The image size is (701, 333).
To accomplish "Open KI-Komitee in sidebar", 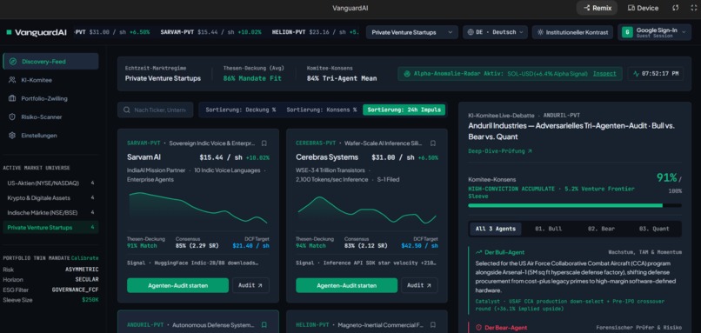I will (x=50, y=80).
